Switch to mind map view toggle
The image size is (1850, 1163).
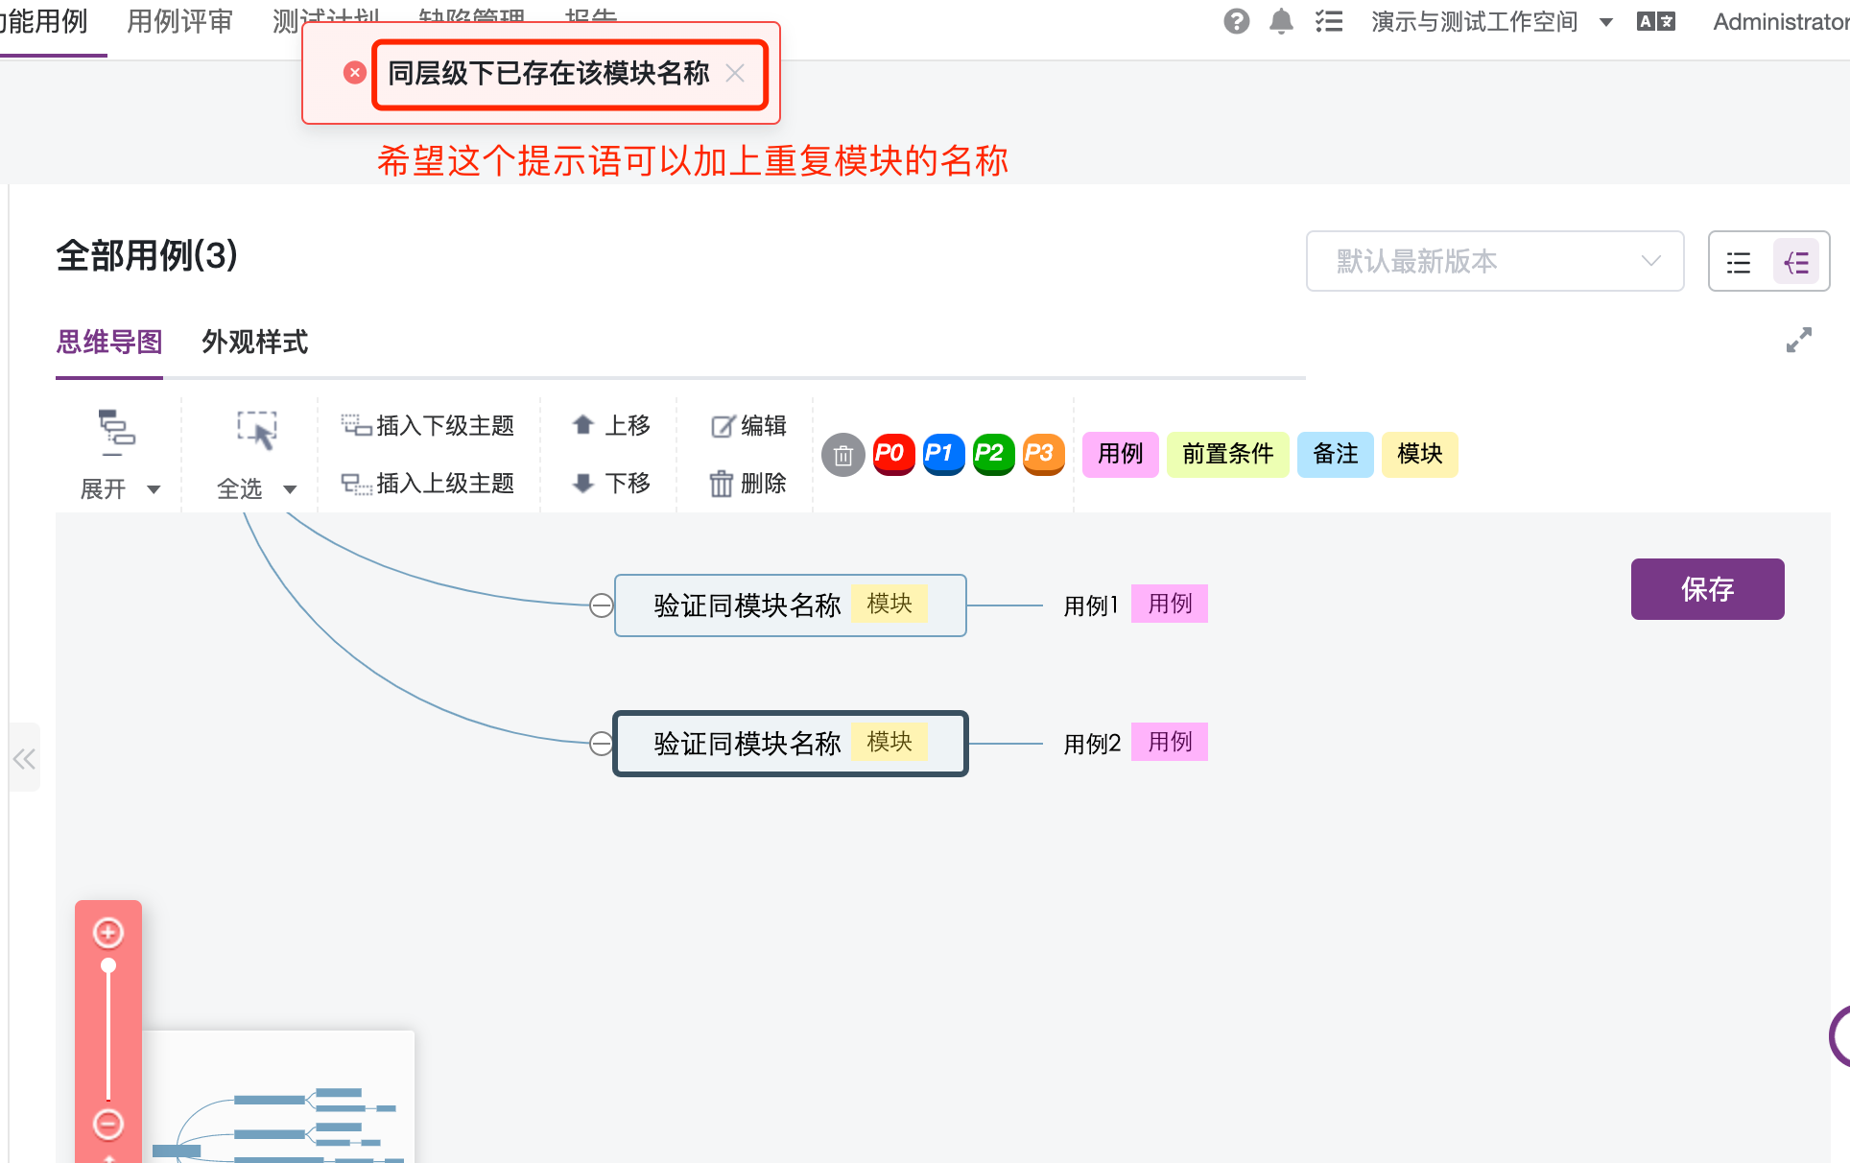click(x=1796, y=262)
